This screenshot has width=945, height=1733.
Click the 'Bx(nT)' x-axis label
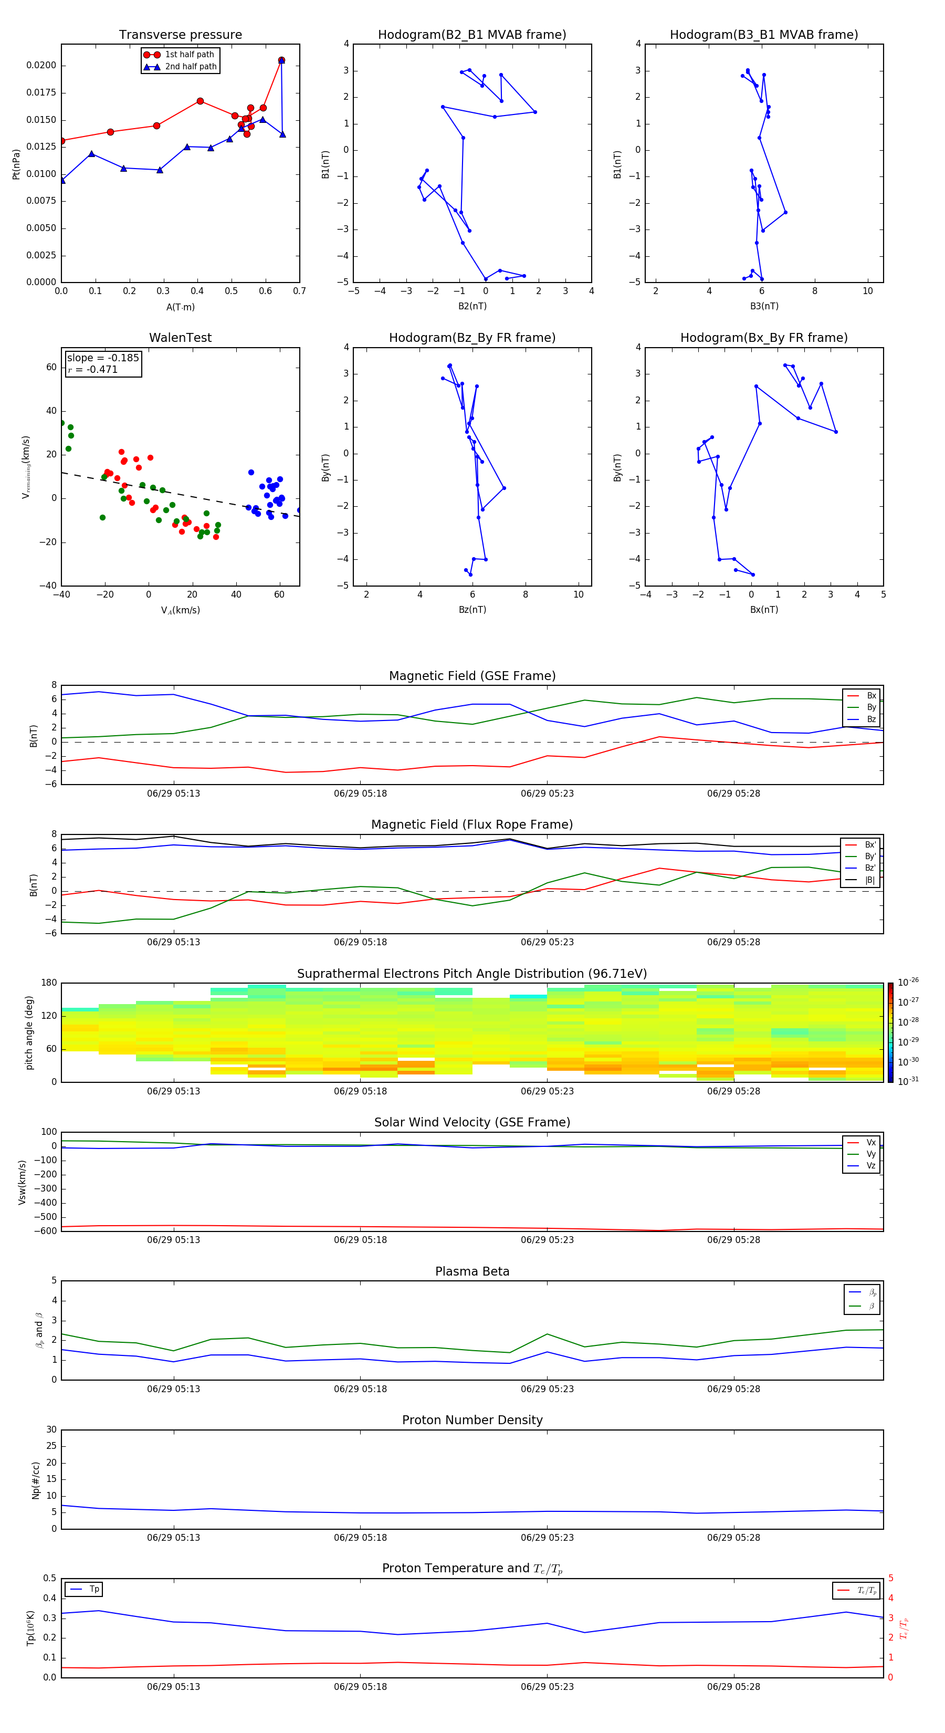(x=764, y=610)
